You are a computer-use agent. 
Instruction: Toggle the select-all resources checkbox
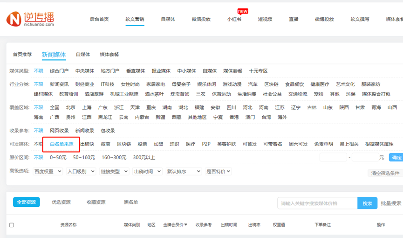12,225
